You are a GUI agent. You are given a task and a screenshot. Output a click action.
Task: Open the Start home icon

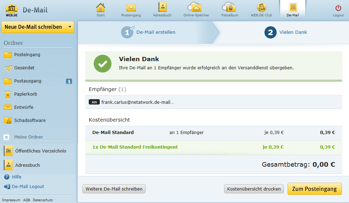click(100, 8)
